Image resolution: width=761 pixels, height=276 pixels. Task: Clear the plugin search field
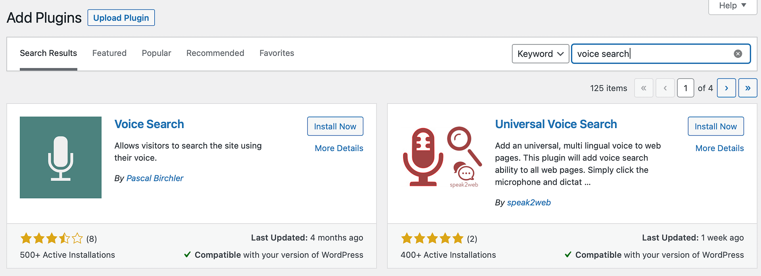pos(738,54)
